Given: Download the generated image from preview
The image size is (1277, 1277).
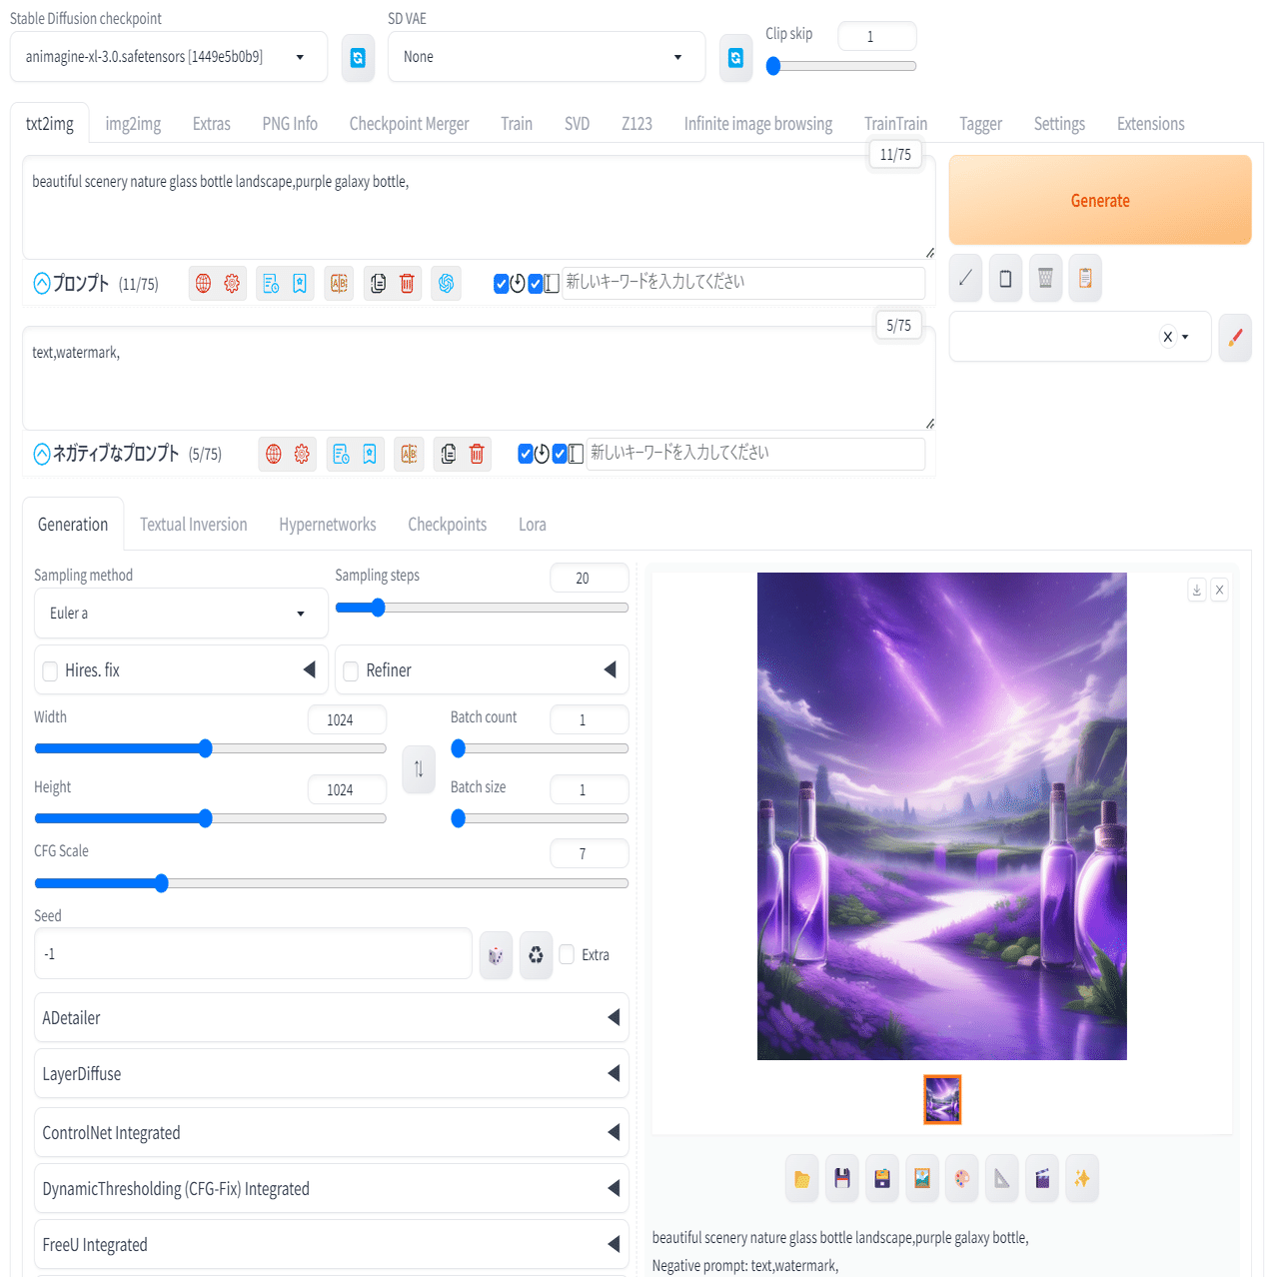Looking at the screenshot, I should 1197,591.
